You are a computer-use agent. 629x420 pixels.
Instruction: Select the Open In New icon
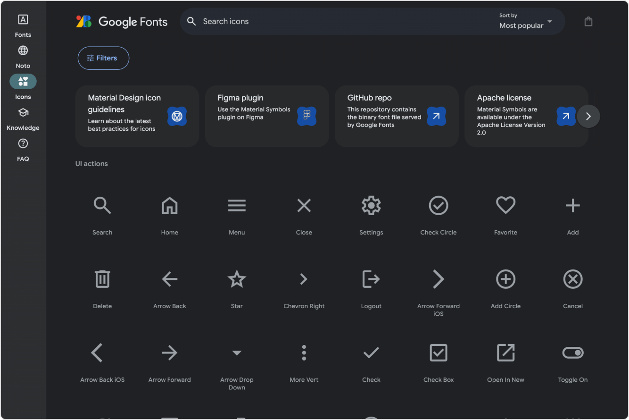pos(505,353)
